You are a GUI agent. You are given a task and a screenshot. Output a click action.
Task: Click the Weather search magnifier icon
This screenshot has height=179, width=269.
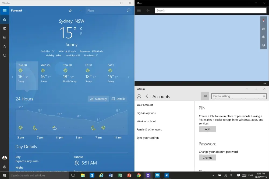128,11
